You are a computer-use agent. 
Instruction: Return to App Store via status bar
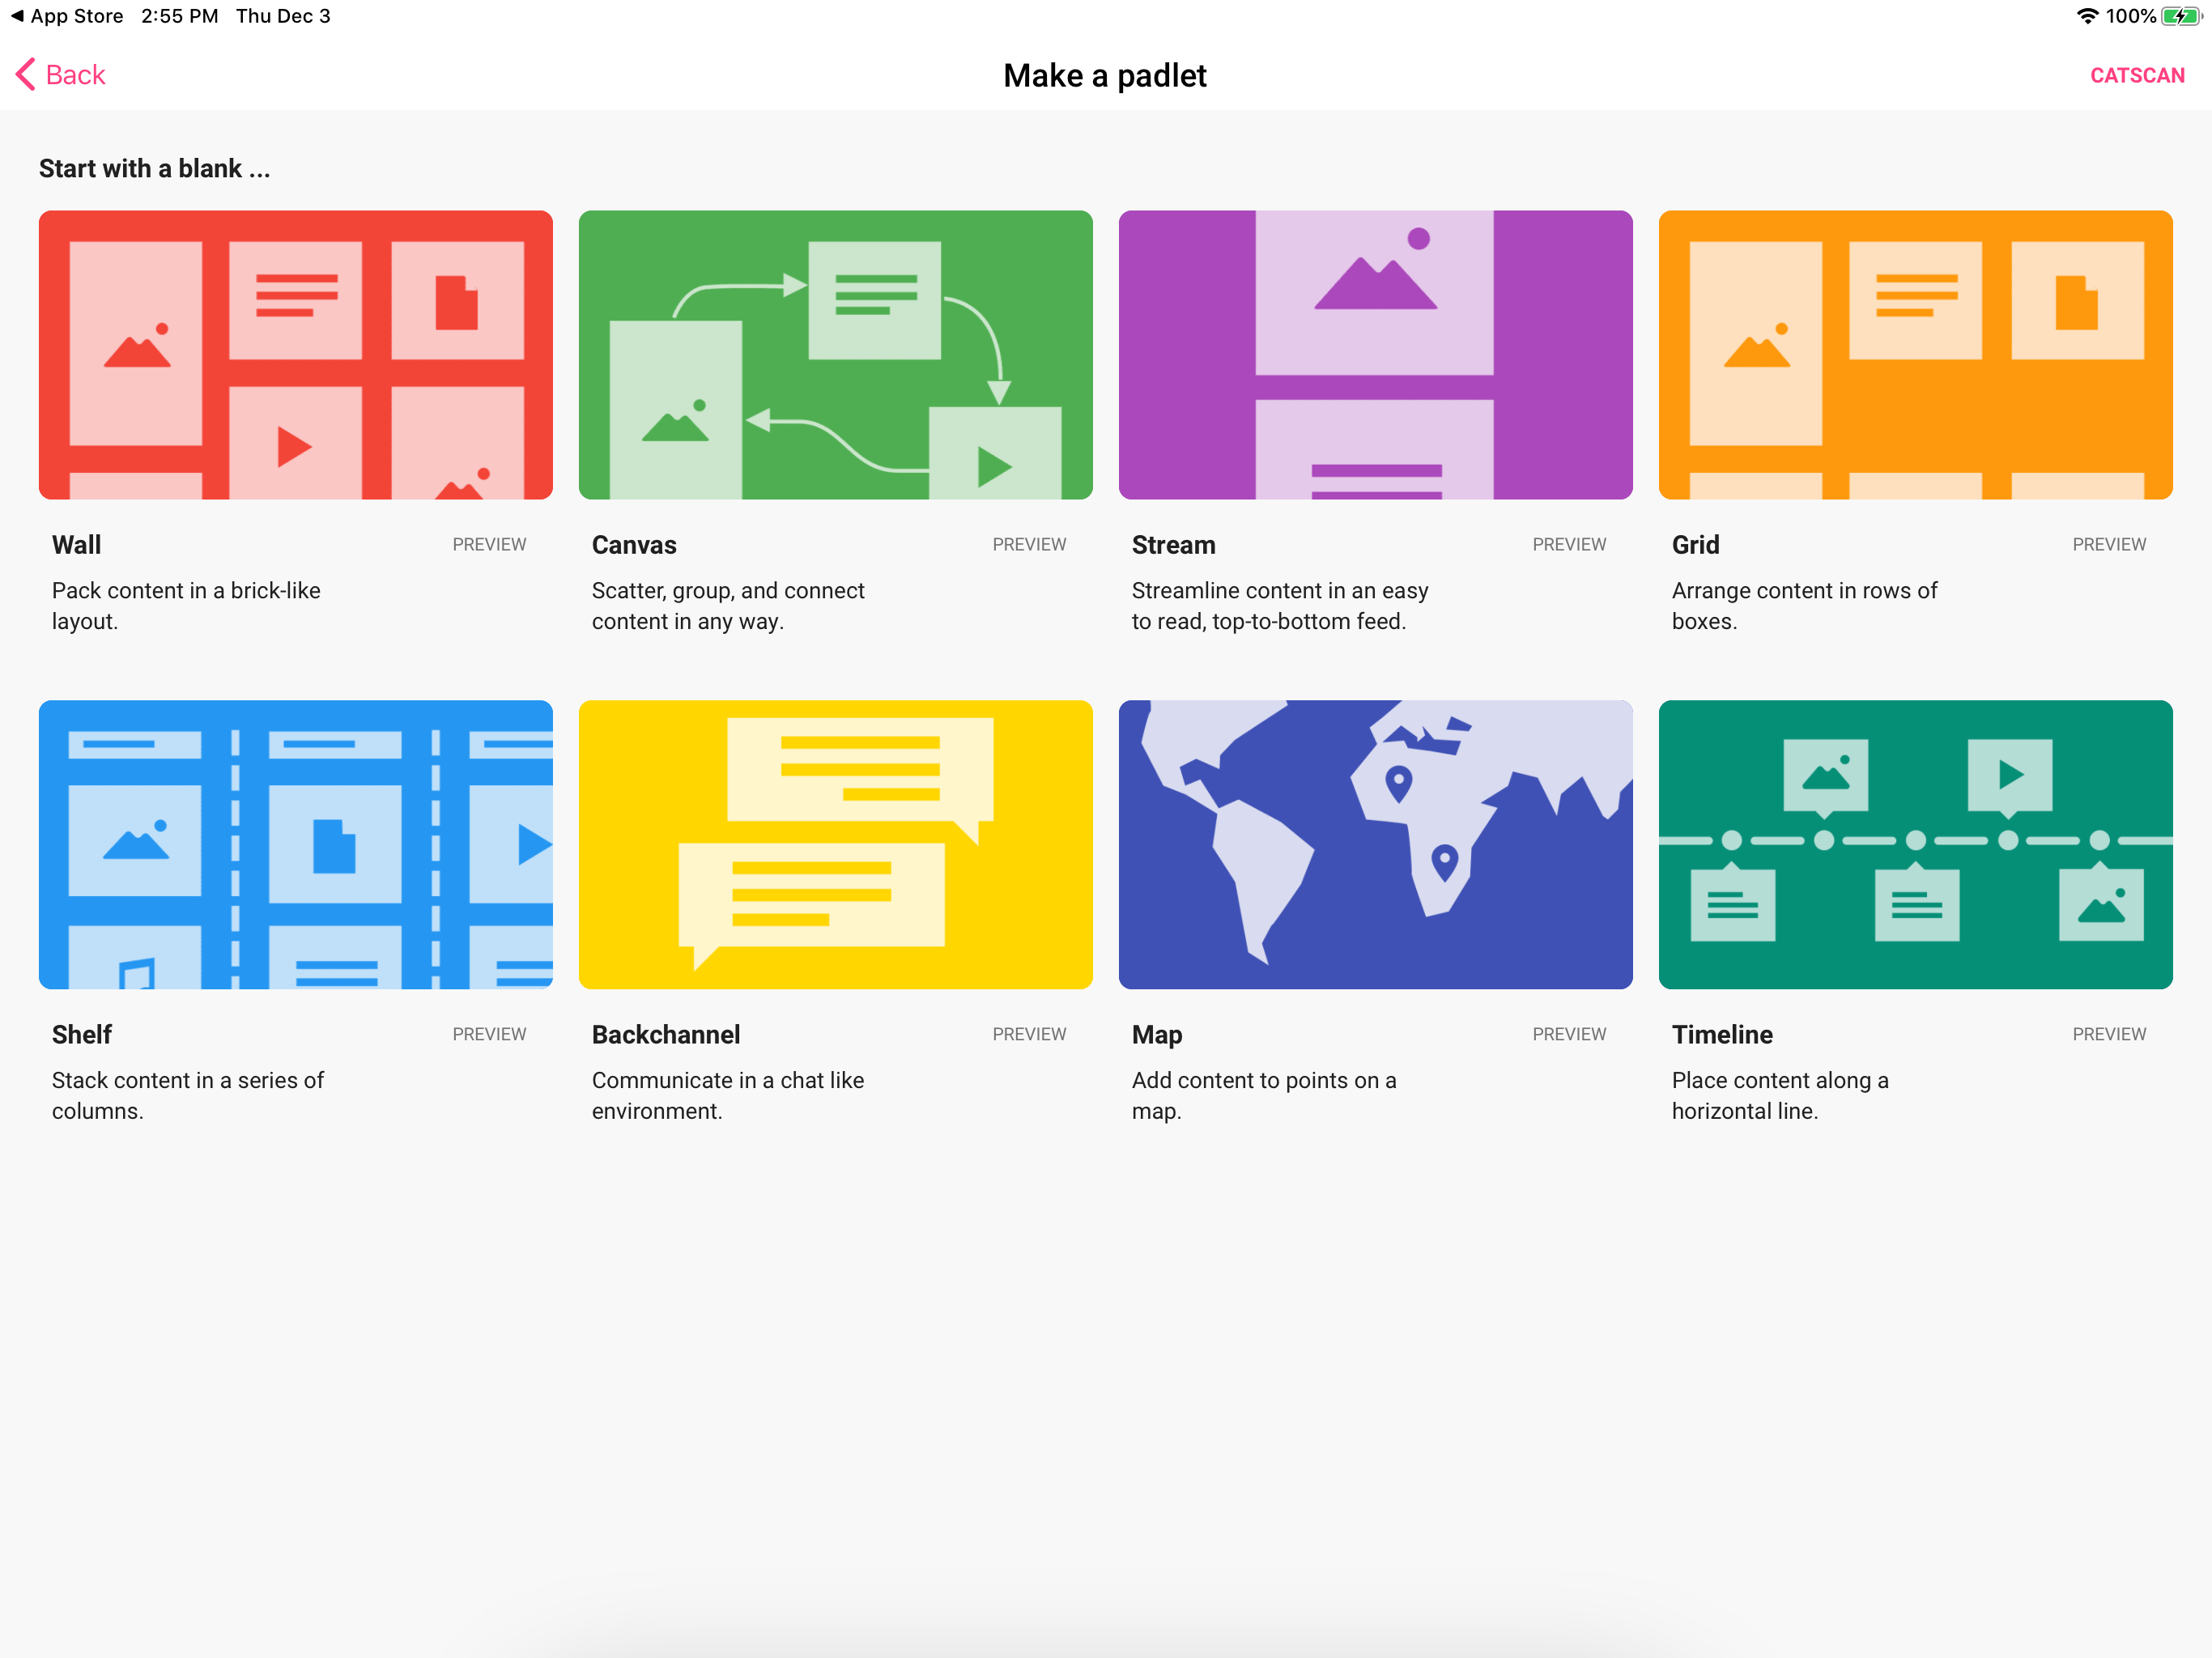pyautogui.click(x=66, y=16)
